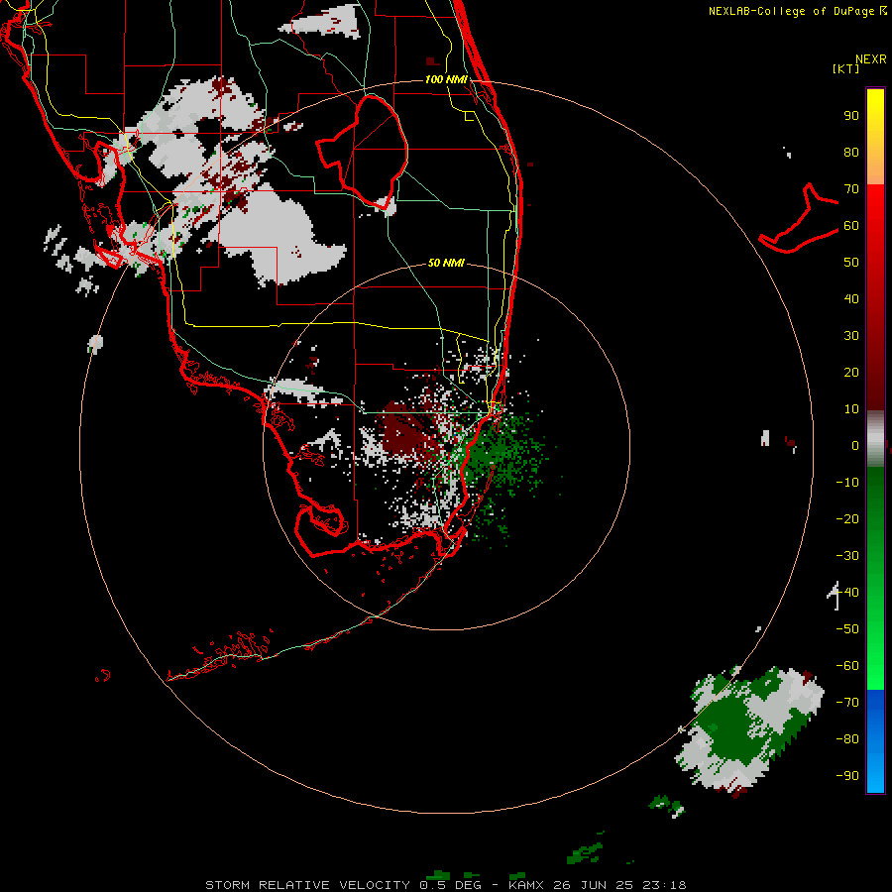Click the -80 value on velocity scale
892x892 pixels.
pos(847,739)
